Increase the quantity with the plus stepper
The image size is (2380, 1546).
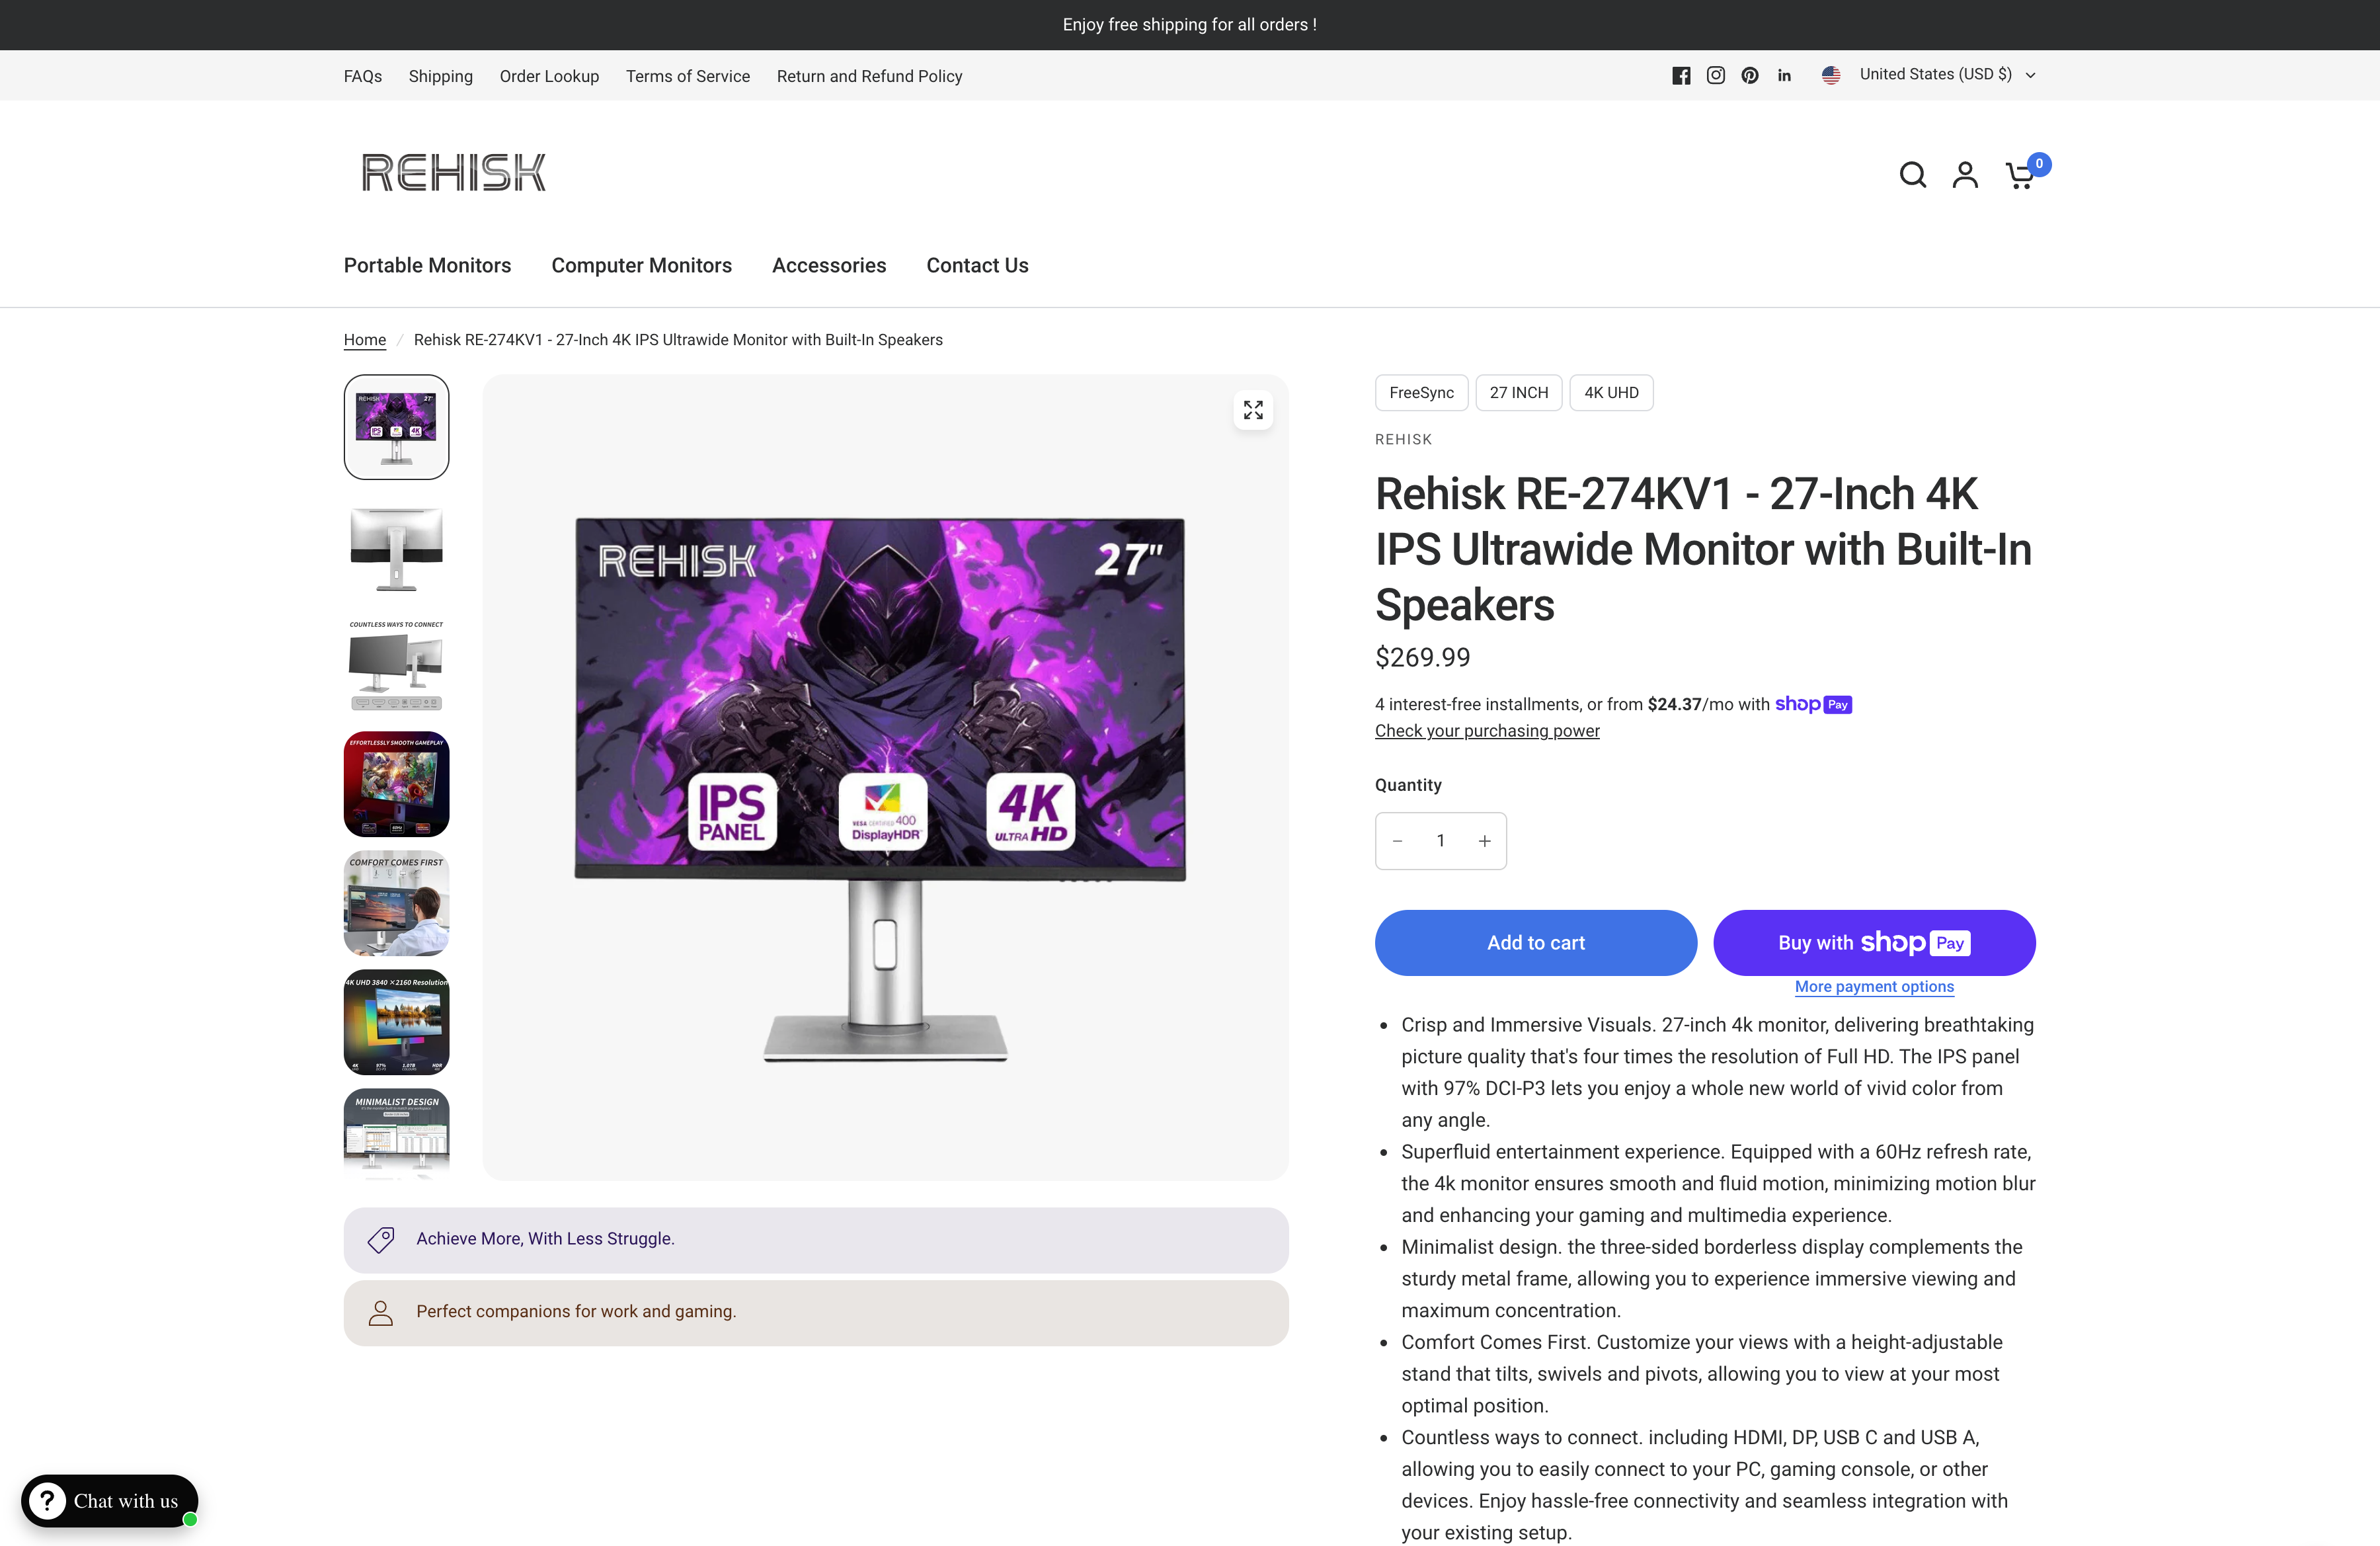pyautogui.click(x=1484, y=841)
